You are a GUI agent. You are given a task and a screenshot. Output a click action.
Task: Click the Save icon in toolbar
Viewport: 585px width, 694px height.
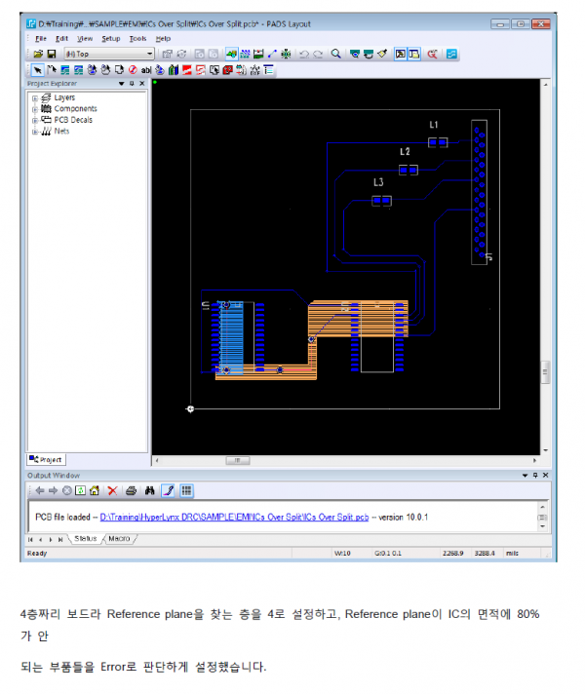(x=51, y=54)
